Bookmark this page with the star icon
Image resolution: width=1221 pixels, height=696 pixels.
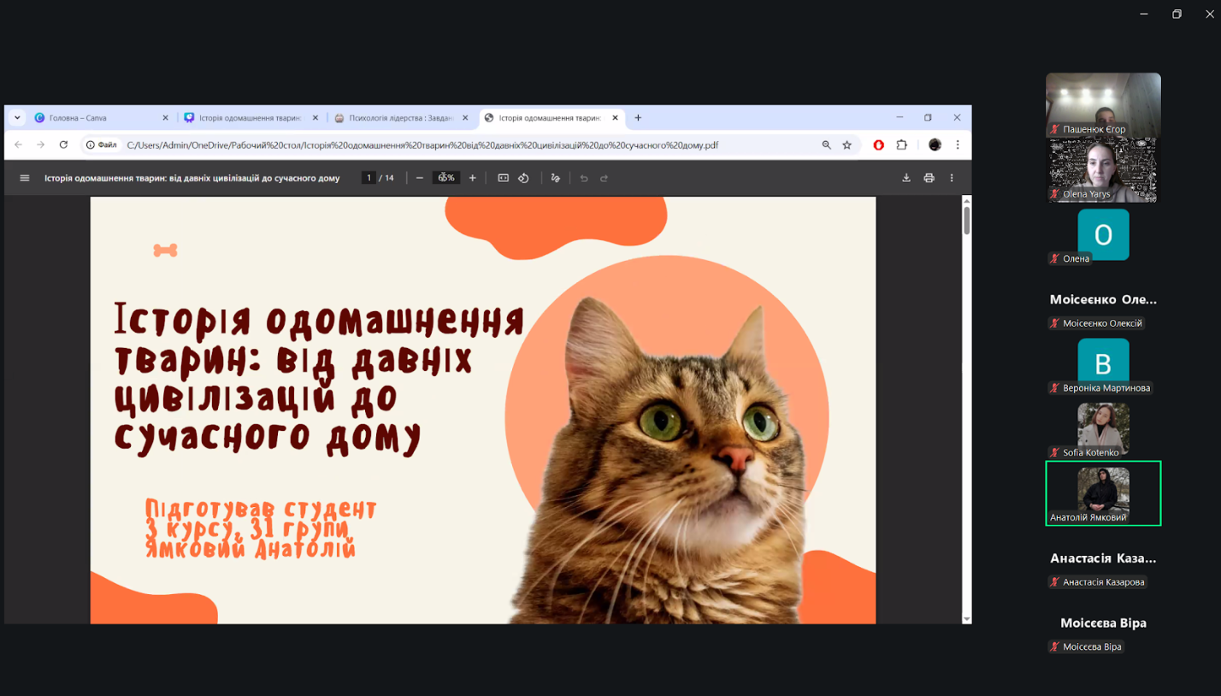coord(846,145)
